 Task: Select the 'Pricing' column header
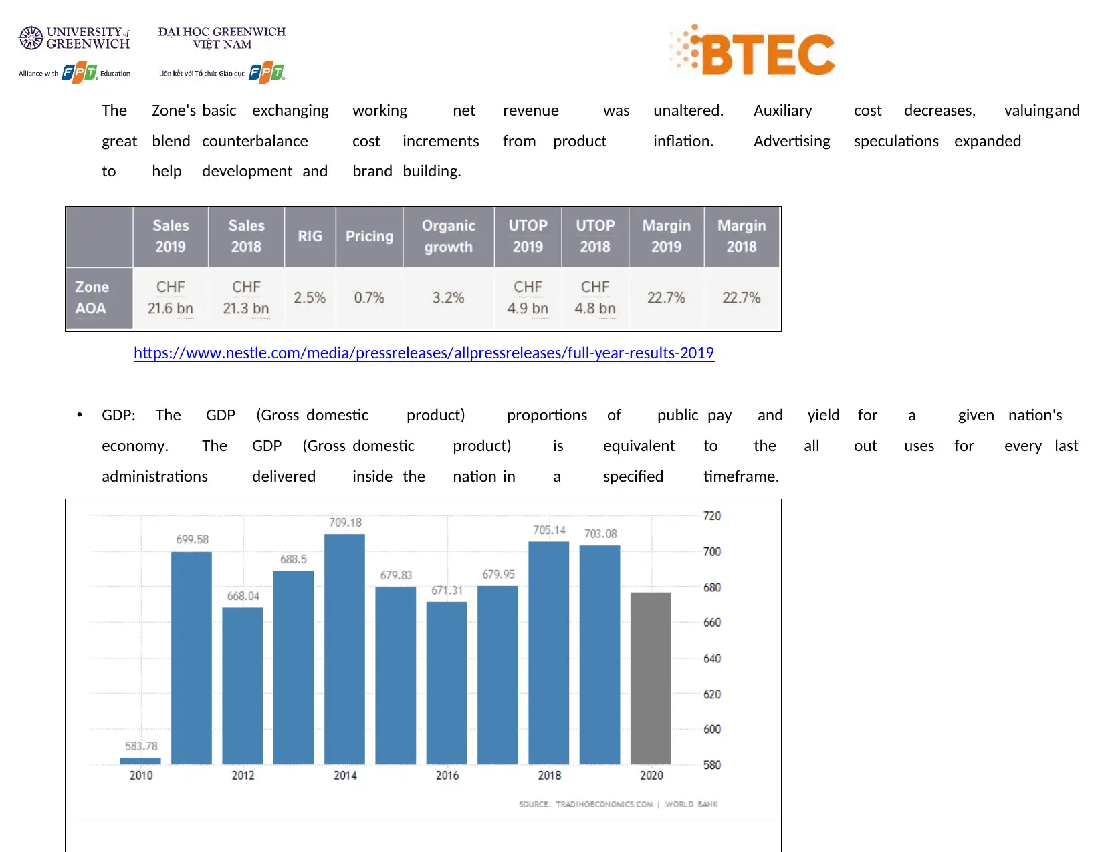(369, 237)
